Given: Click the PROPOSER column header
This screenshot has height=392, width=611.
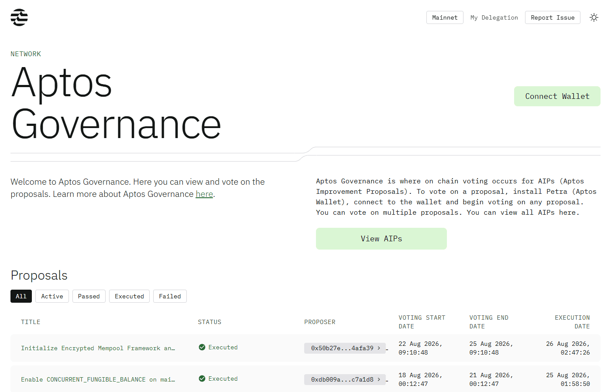Looking at the screenshot, I should (x=320, y=322).
